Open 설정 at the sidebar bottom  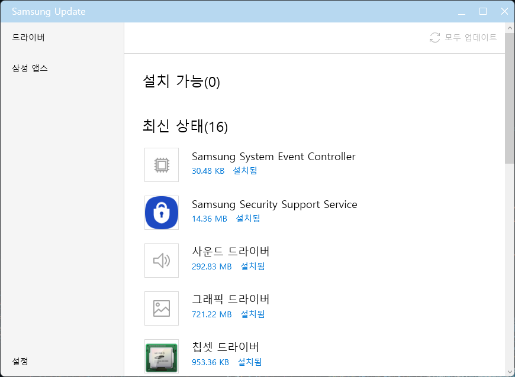coord(20,361)
